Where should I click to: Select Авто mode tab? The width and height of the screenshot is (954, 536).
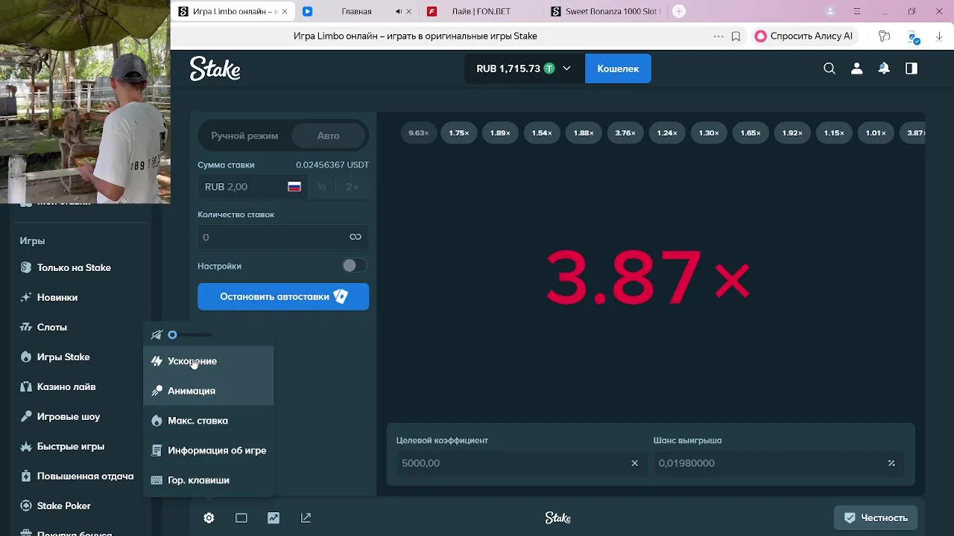tap(328, 135)
